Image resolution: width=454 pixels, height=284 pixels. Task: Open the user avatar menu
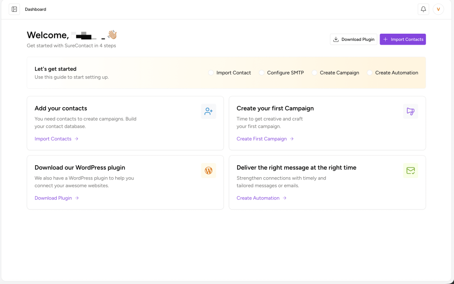pos(438,9)
